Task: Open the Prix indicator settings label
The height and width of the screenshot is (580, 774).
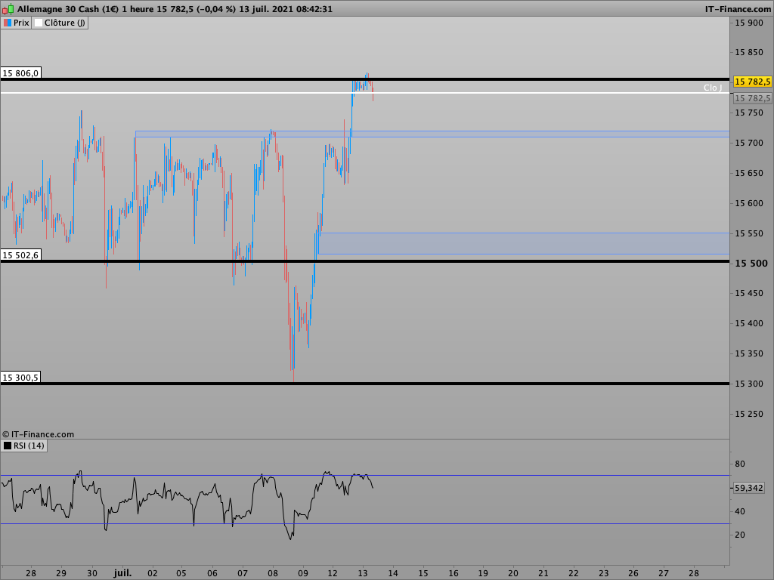Action: tap(21, 23)
